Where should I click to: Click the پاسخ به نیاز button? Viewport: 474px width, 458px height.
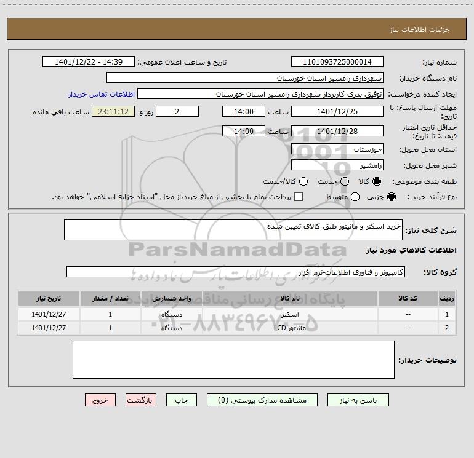(x=358, y=400)
